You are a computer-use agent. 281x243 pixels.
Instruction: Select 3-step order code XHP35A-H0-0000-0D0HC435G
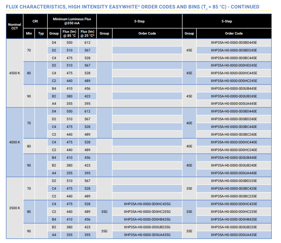[147, 204]
